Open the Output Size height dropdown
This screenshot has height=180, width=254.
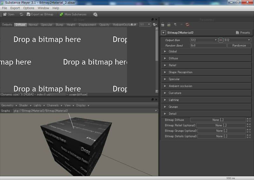click(x=237, y=40)
